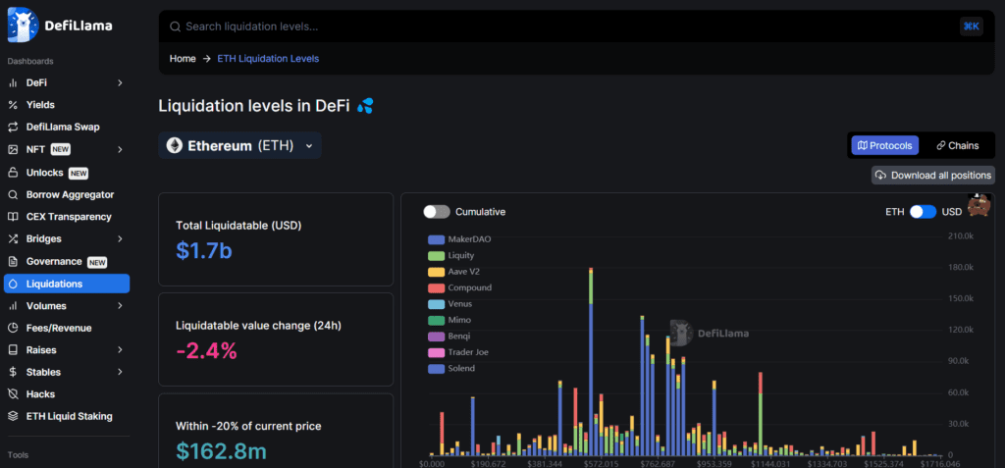Select the Chains view tab
1005x468 pixels.
point(958,145)
